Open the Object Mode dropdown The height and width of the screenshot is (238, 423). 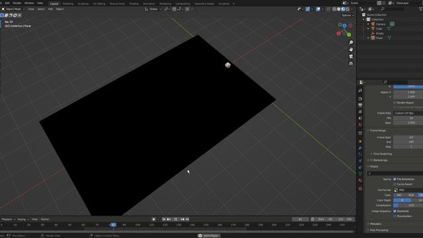[x=13, y=9]
